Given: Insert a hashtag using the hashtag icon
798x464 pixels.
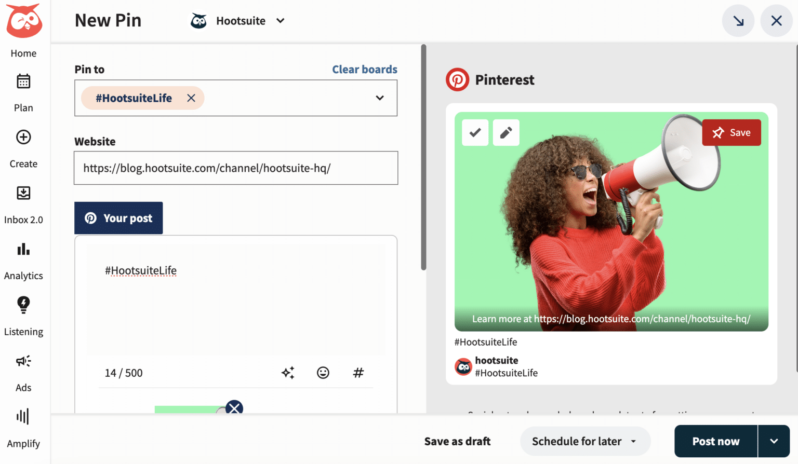Looking at the screenshot, I should [358, 373].
